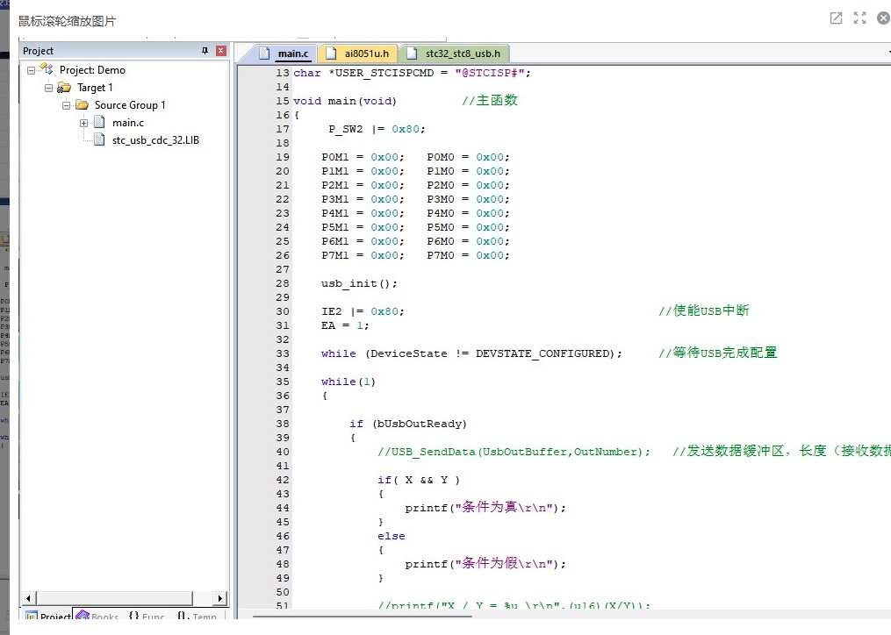Click the //主函数 comment
The height and width of the screenshot is (635, 891).
490,101
